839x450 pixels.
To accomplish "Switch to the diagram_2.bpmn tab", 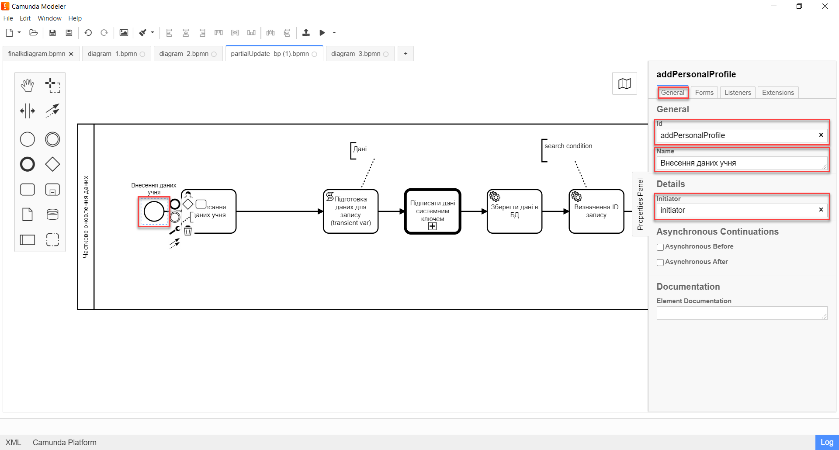I will coord(184,54).
